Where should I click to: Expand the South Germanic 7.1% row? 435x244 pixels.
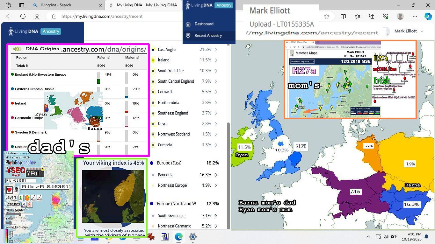tap(216, 215)
